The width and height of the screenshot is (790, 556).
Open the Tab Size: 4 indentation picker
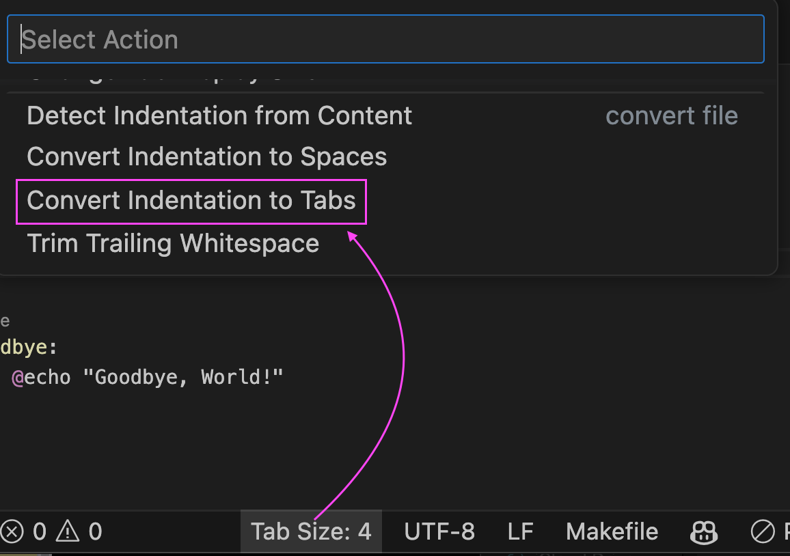(x=311, y=531)
